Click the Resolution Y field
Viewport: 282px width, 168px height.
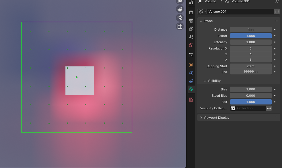(x=251, y=54)
